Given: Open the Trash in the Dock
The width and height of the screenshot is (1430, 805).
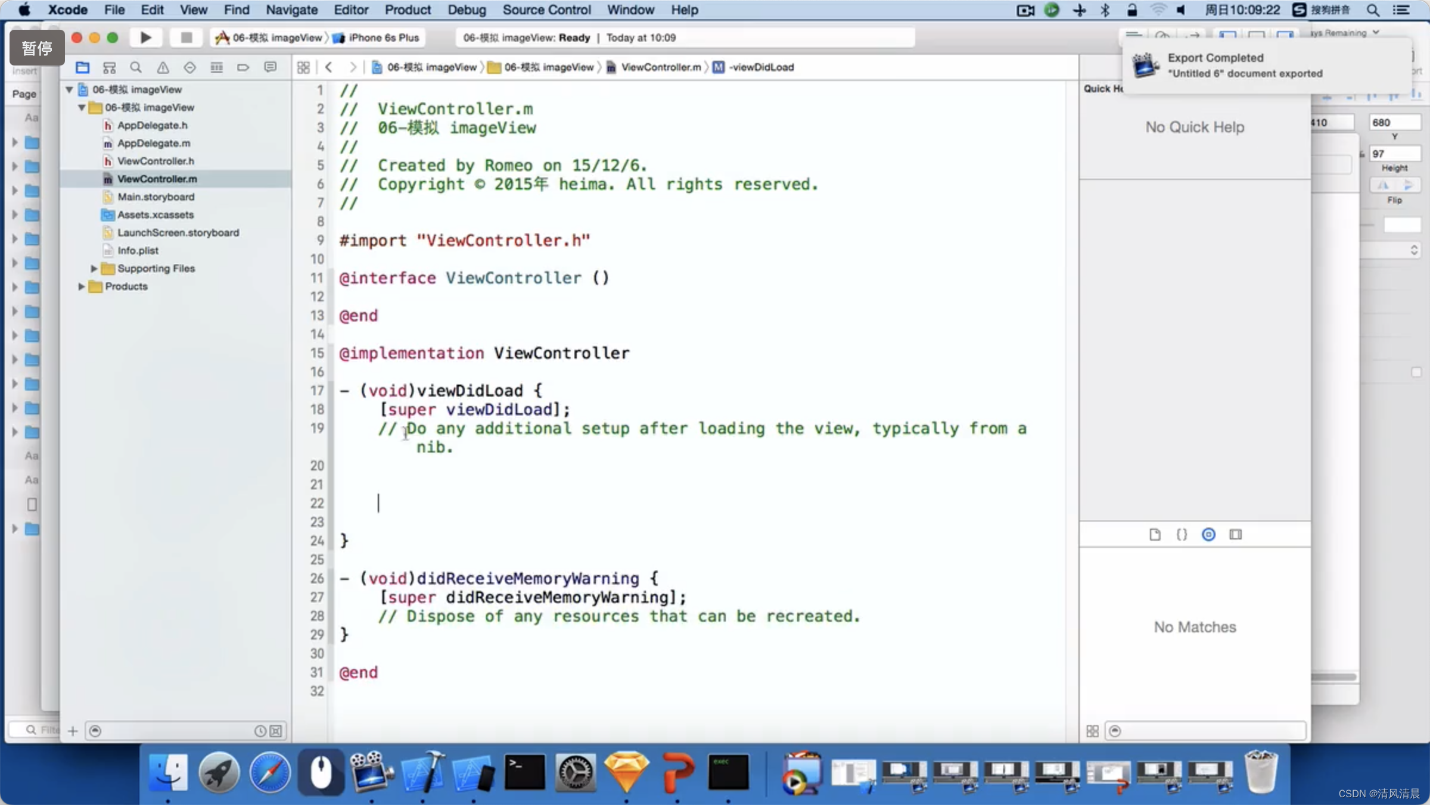Looking at the screenshot, I should point(1261,772).
